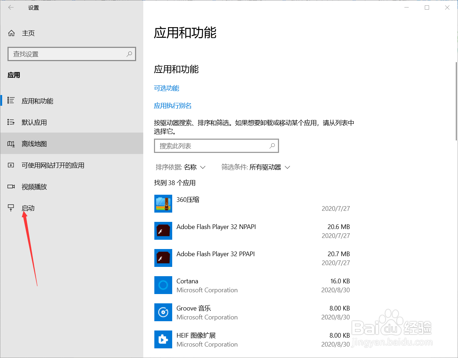Click the Home icon beside 主页
The height and width of the screenshot is (358, 458).
11,33
